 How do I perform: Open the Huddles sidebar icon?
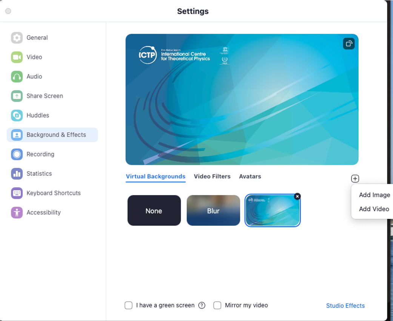[x=17, y=115]
